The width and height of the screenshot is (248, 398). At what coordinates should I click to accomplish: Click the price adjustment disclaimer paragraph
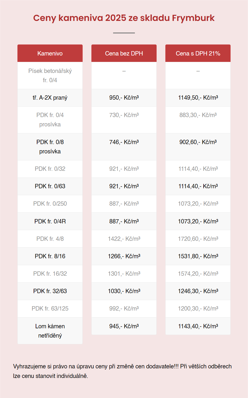point(122,371)
